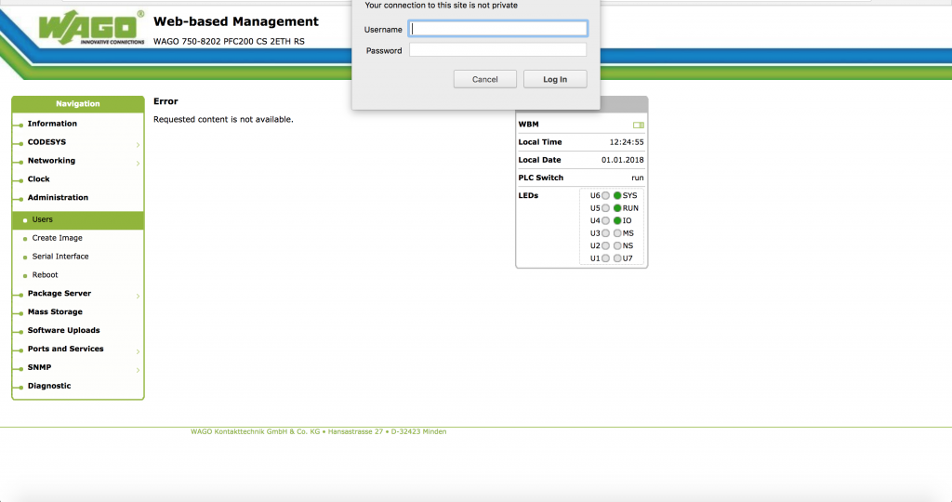
Task: Select the Reboot submenu entry
Action: click(45, 275)
